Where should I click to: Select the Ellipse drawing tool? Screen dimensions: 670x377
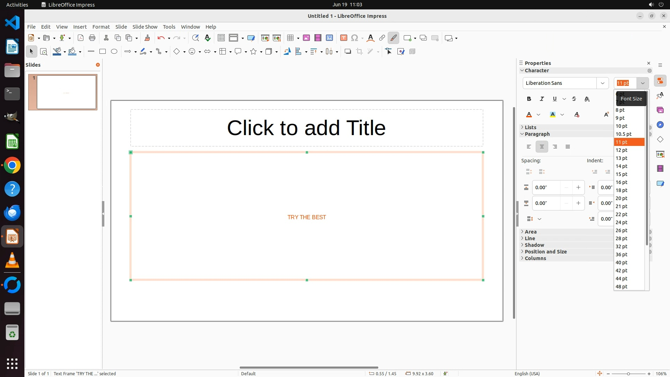click(x=114, y=52)
